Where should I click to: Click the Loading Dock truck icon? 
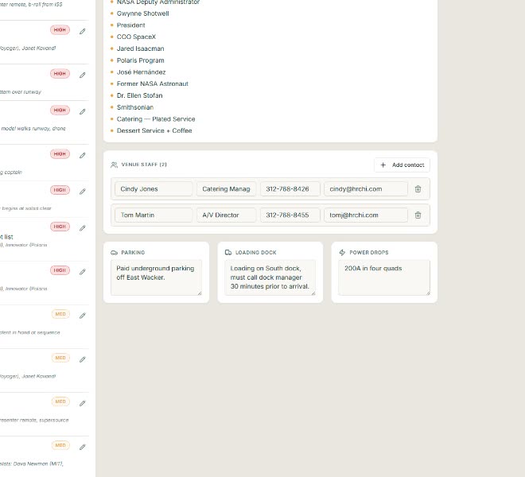click(x=228, y=252)
